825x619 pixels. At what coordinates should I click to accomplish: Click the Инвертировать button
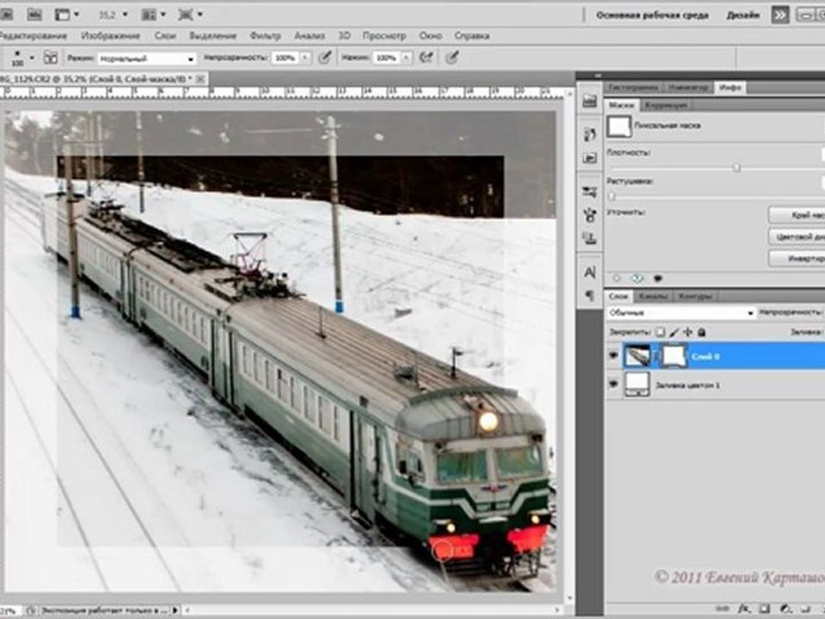tap(797, 259)
